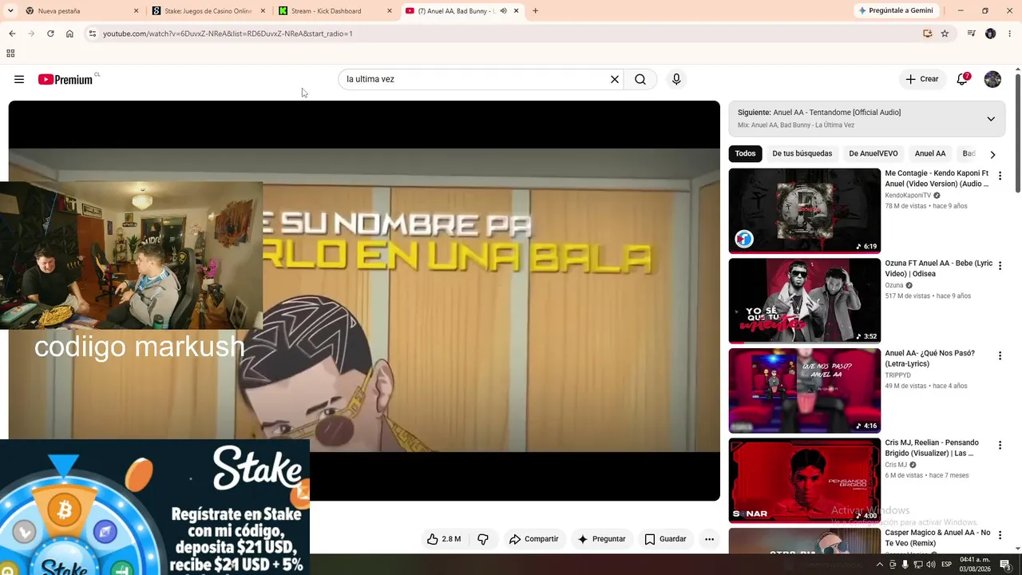This screenshot has width=1022, height=575.
Task: Open the apps grid in bookmarks bar
Action: click(10, 54)
